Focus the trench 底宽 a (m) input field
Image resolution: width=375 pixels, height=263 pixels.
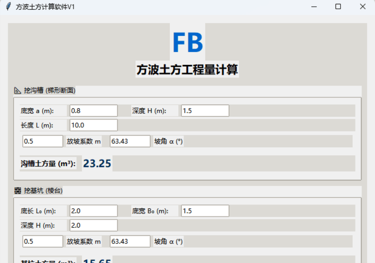[93, 111]
